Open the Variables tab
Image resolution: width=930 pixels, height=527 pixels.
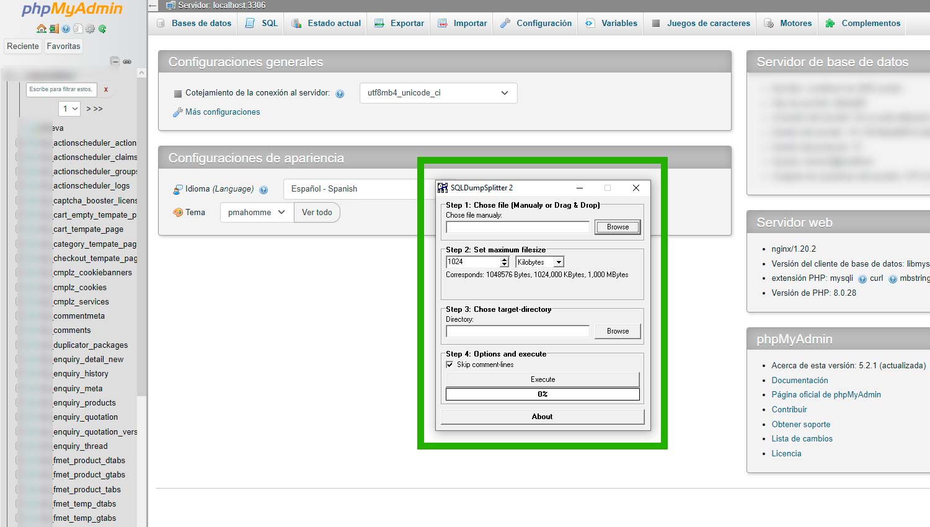611,23
